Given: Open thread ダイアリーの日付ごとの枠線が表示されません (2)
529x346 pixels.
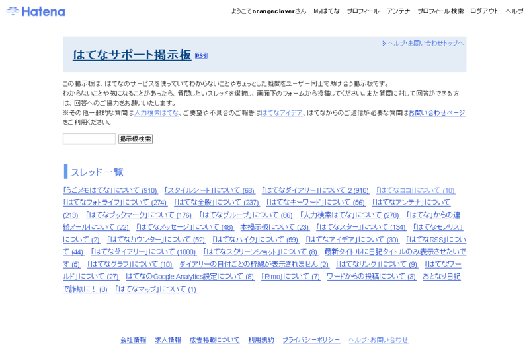Looking at the screenshot, I should click(254, 265).
